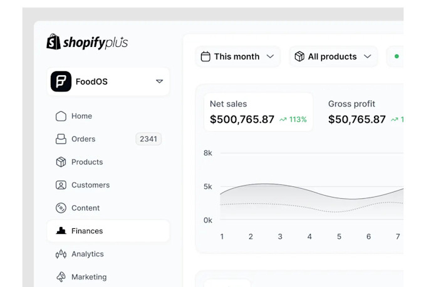Image resolution: width=426 pixels, height=287 pixels.
Task: Click the Marketing megaphone icon
Action: tap(61, 277)
